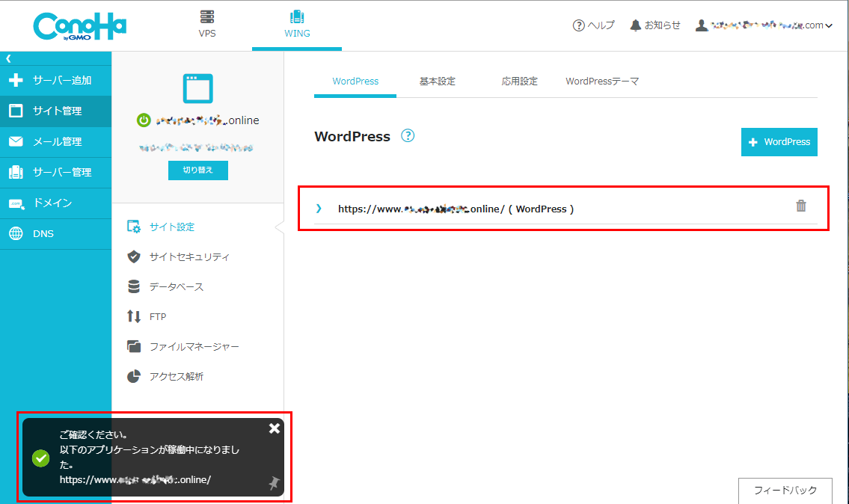The width and height of the screenshot is (849, 504).
Task: Click the globe icon next to DNS
Action: point(16,233)
